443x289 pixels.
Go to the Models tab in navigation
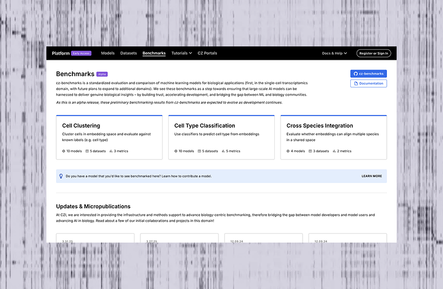[108, 53]
